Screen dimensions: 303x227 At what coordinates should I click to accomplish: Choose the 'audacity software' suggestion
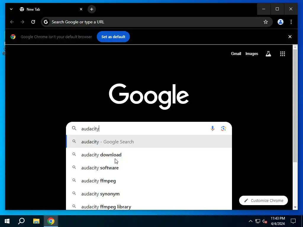point(149,168)
